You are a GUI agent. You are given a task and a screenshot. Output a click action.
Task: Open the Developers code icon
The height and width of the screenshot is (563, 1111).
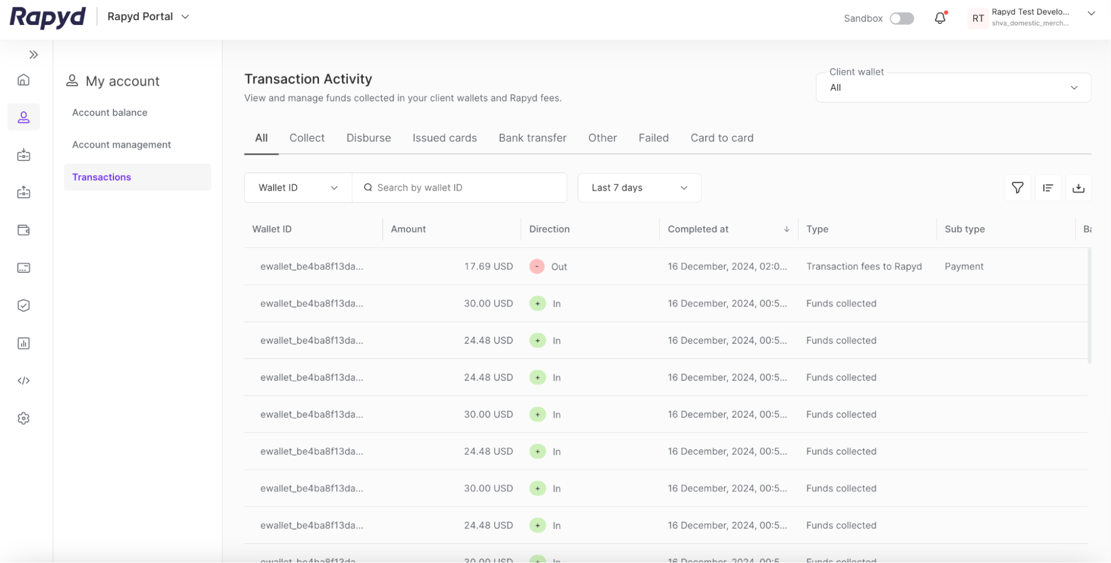click(x=23, y=380)
